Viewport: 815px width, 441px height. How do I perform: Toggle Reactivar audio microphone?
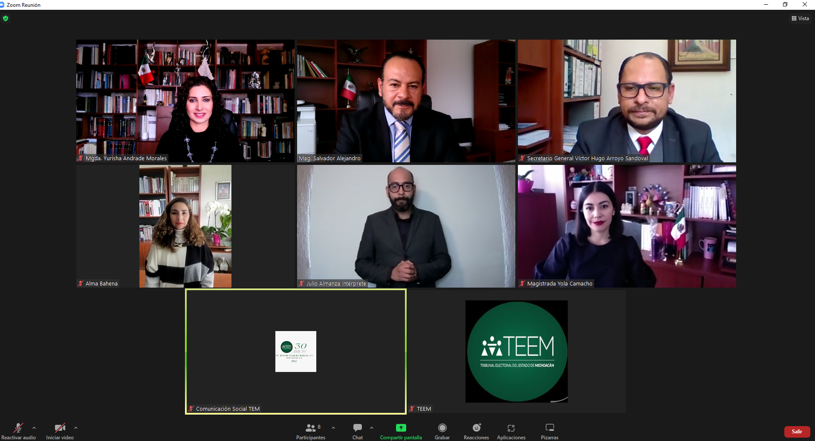(18, 428)
